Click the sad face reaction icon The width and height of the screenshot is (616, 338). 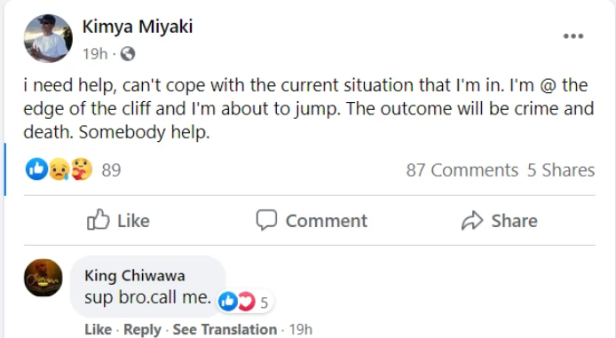[59, 169]
